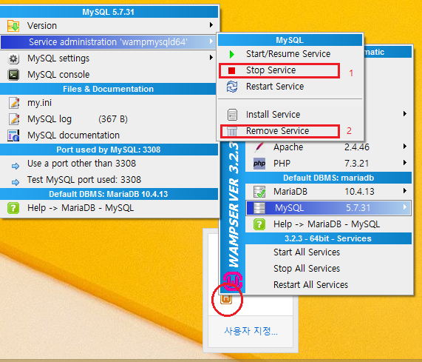Choose Start/Resume Service
This screenshot has height=362, width=422.
[290, 54]
